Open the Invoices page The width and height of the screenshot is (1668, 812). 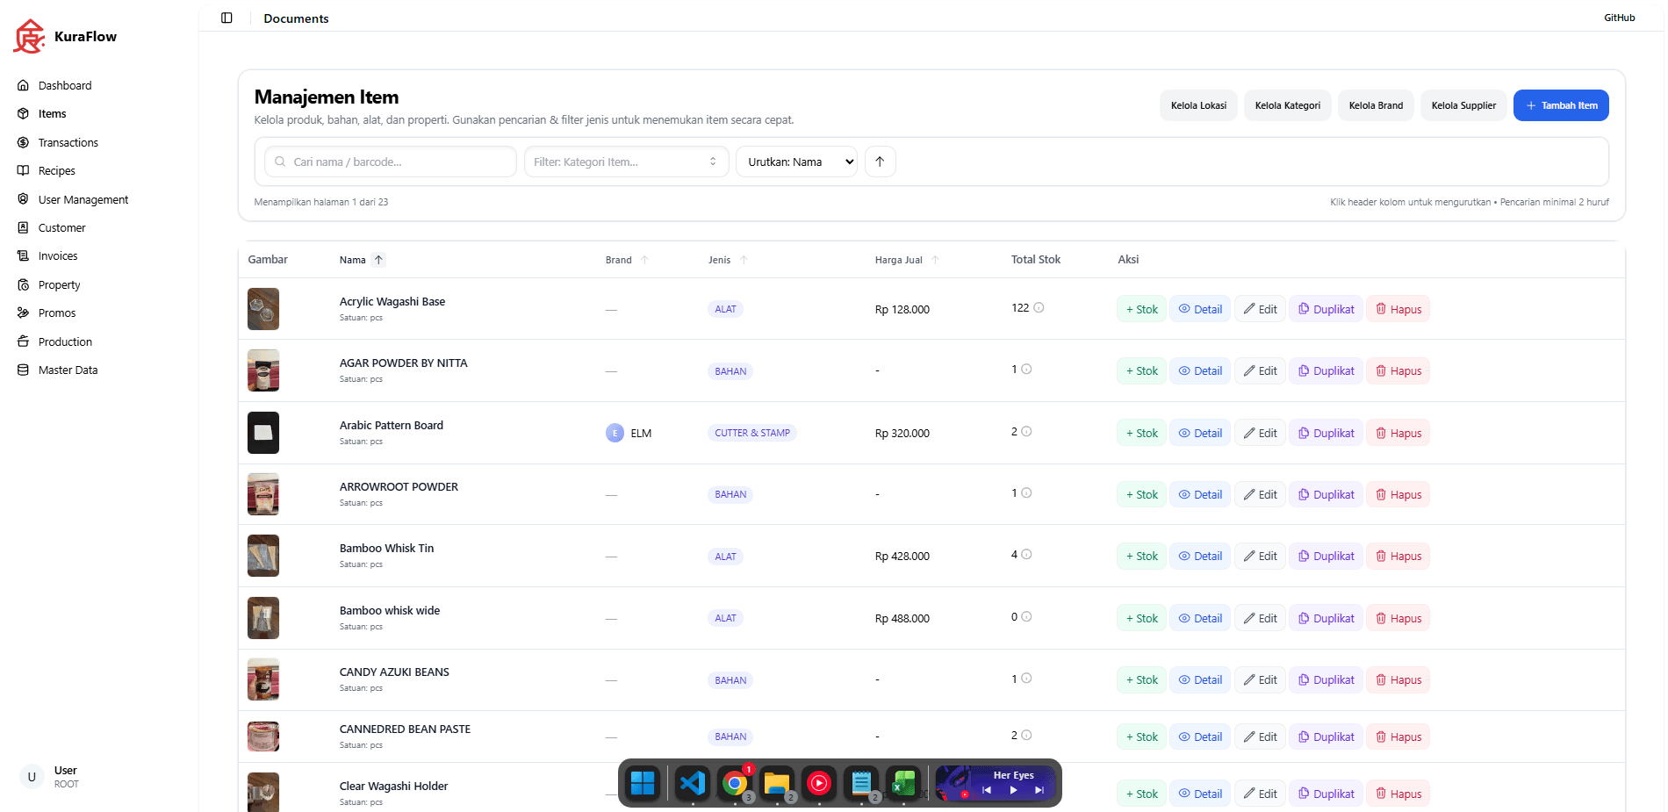point(60,255)
